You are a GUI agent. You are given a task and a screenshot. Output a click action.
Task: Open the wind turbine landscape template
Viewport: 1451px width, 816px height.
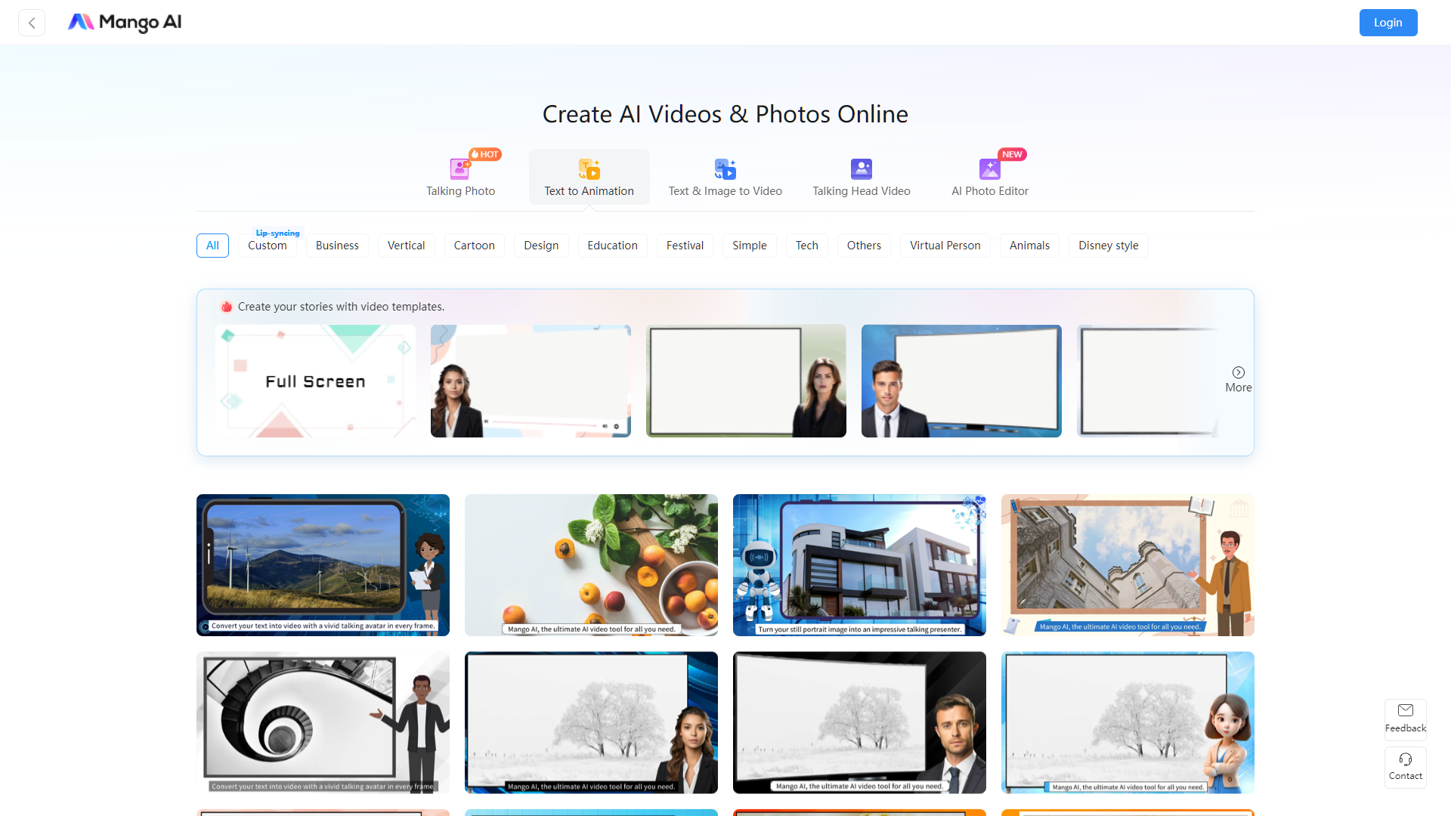(323, 564)
